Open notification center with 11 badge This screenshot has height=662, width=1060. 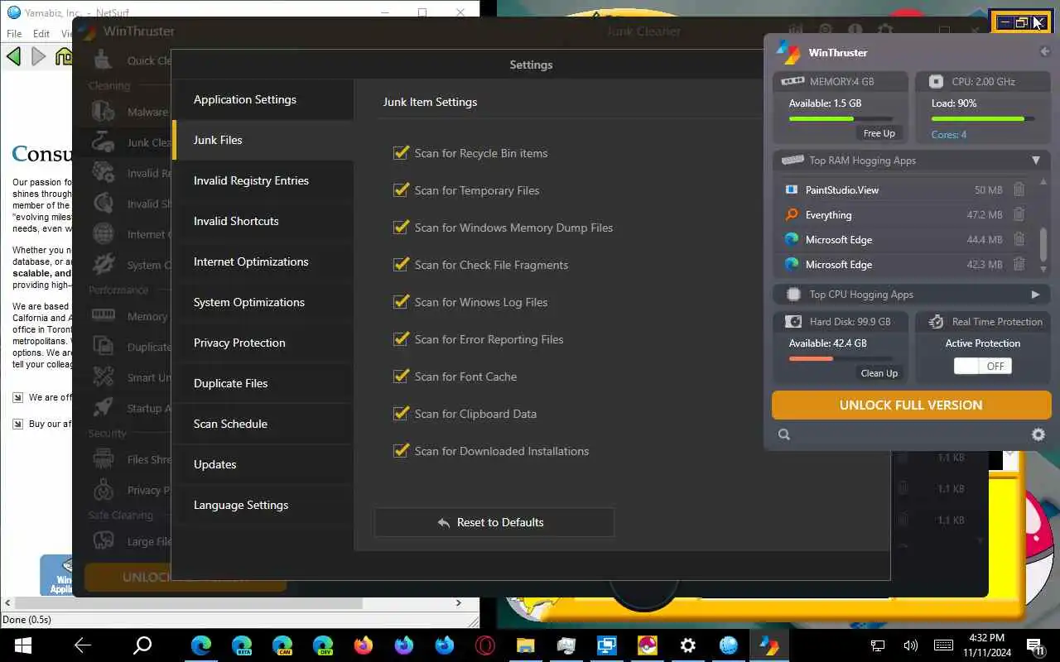click(x=1034, y=645)
